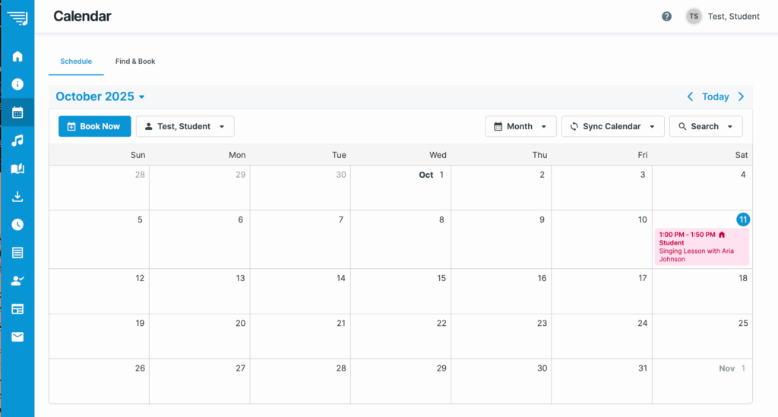The width and height of the screenshot is (778, 417).
Task: Open the music note sidebar icon
Action: click(x=17, y=141)
